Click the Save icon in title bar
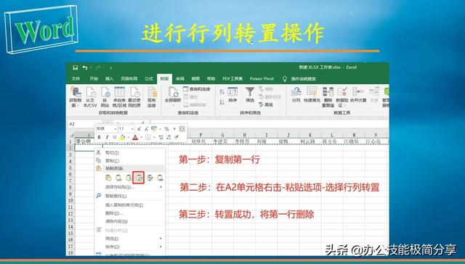Viewport: 465px width, 264px height. click(75, 67)
